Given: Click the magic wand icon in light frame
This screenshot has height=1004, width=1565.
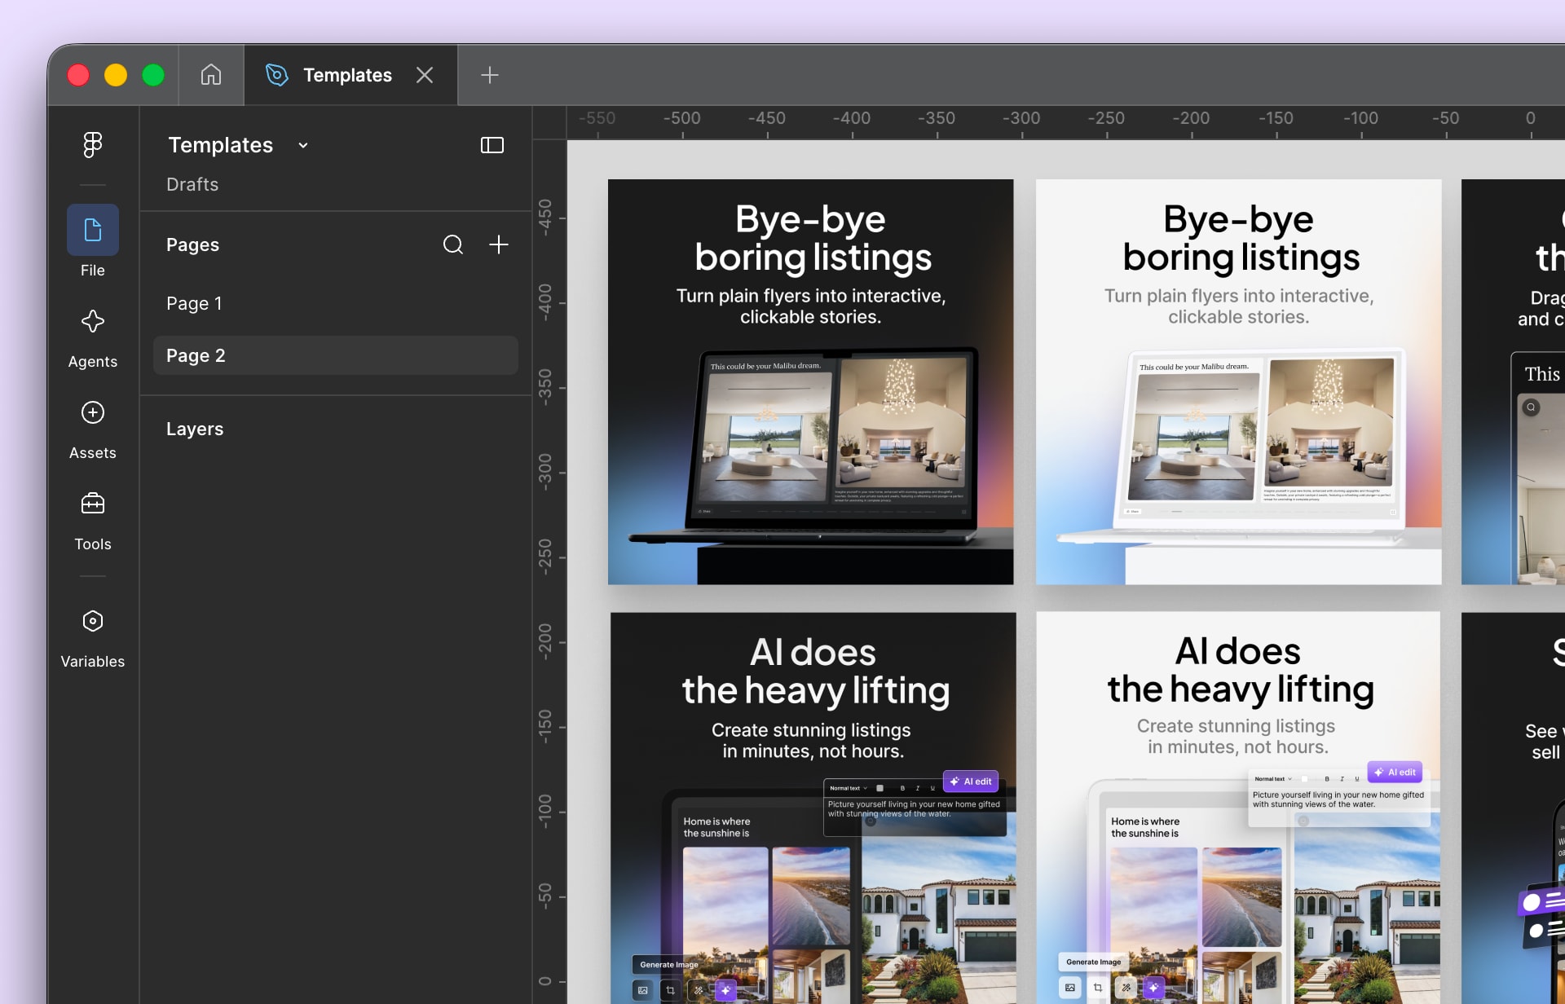Looking at the screenshot, I should [1126, 988].
